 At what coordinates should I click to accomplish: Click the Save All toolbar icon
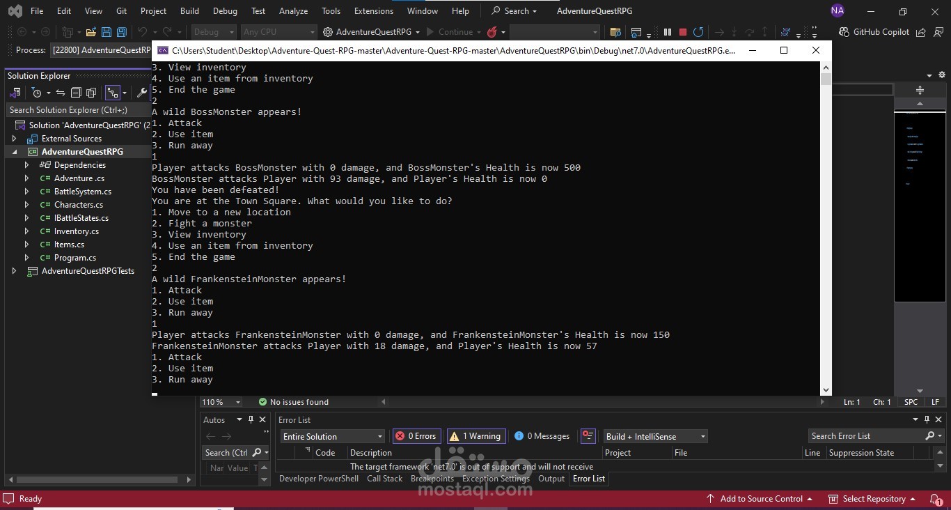122,32
